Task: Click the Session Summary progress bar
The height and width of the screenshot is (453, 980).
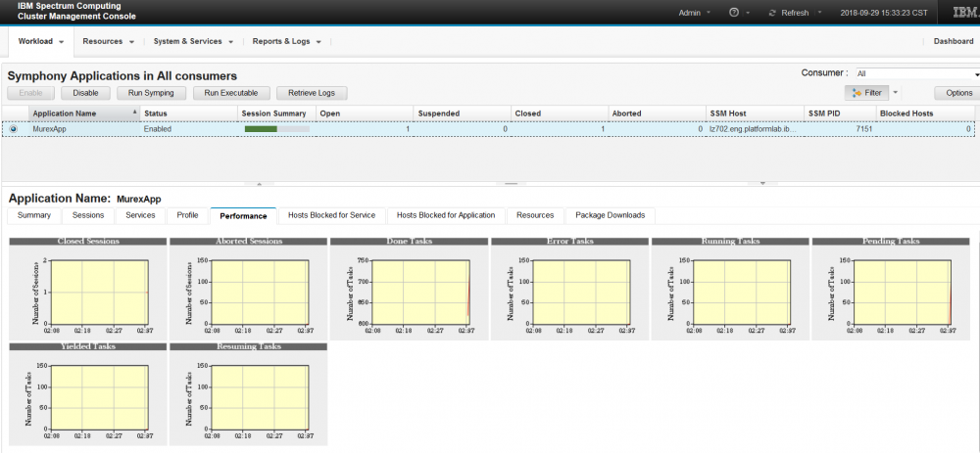Action: [x=276, y=129]
